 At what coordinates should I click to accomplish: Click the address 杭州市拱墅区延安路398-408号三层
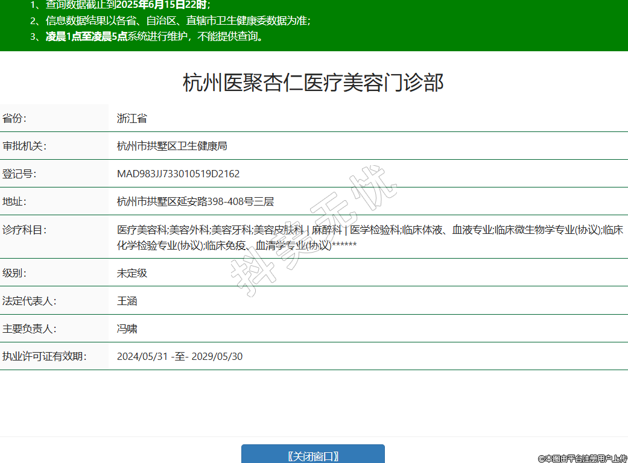(195, 201)
